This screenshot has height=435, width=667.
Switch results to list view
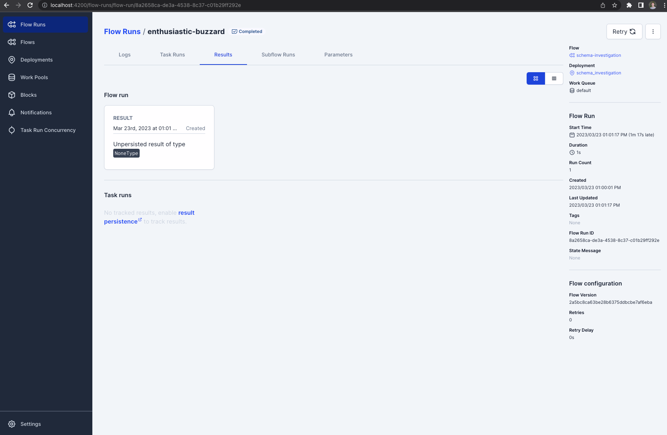click(x=554, y=78)
